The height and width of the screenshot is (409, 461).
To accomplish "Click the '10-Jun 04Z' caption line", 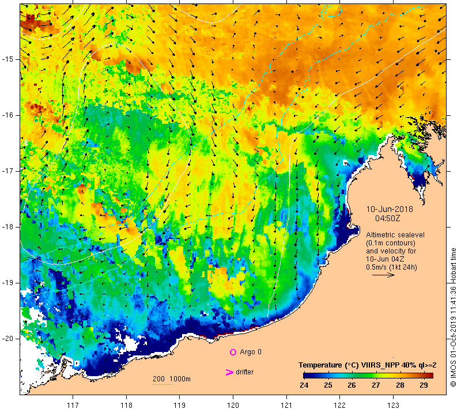I will 385,259.
